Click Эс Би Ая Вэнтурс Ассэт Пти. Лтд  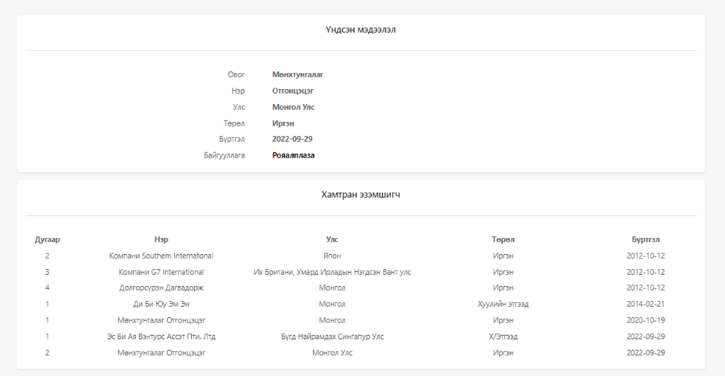pyautogui.click(x=161, y=337)
